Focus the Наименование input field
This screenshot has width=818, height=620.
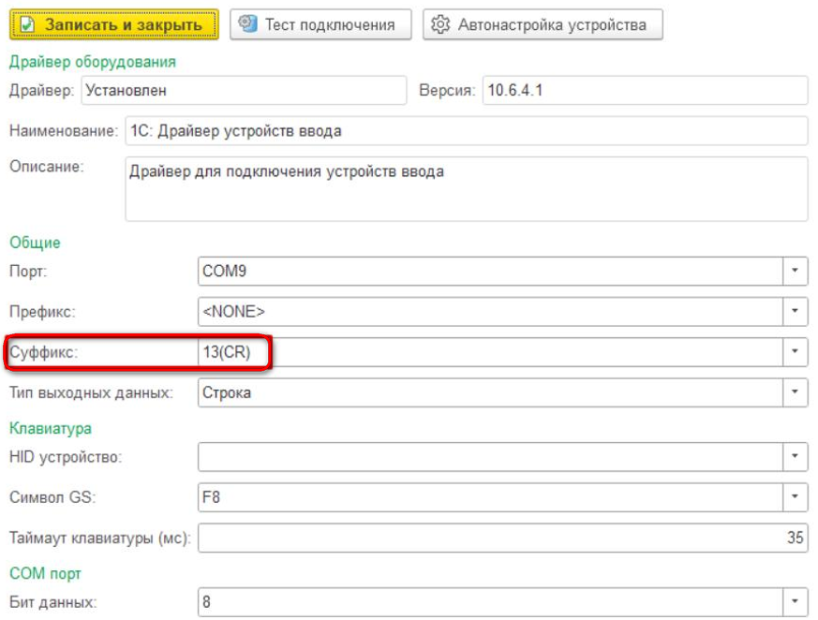pos(467,130)
